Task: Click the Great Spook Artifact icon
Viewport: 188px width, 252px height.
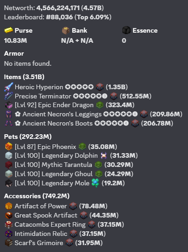Action: tap(9, 215)
